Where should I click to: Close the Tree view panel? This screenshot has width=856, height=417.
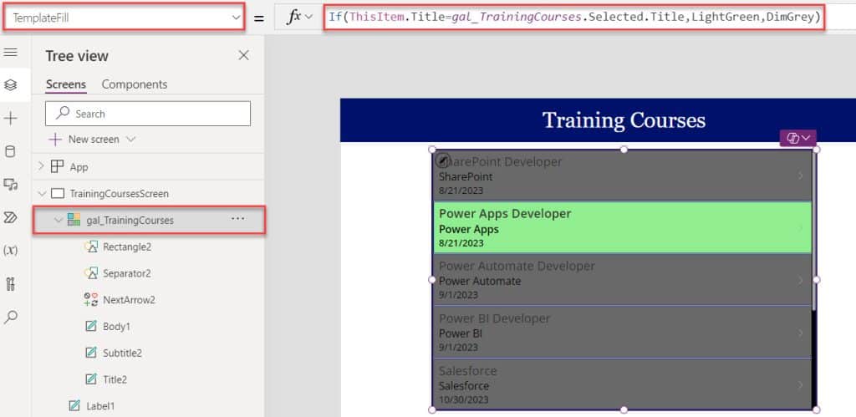[x=244, y=55]
